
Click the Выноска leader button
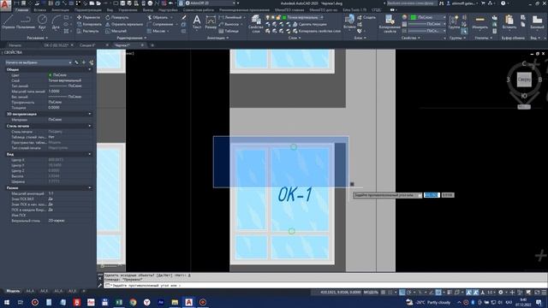[x=229, y=24]
